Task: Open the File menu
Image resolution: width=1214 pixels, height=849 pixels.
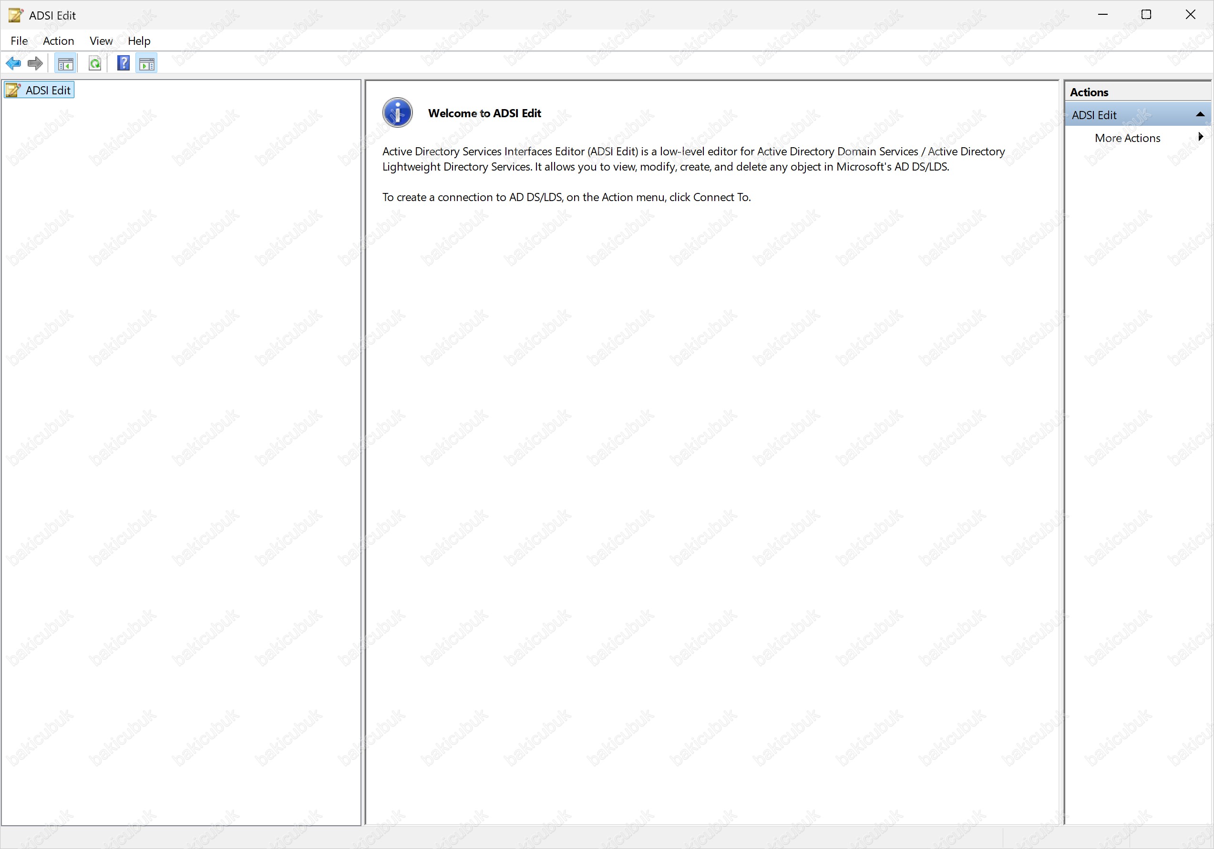Action: click(x=19, y=40)
